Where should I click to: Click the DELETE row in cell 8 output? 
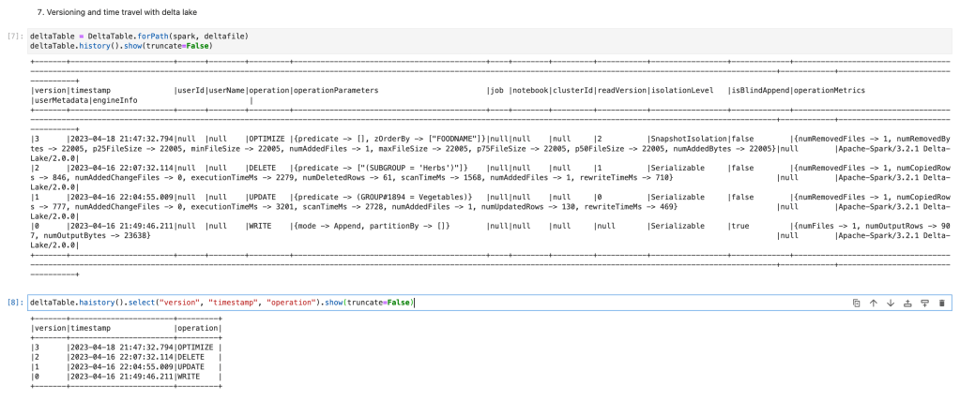[x=125, y=356]
